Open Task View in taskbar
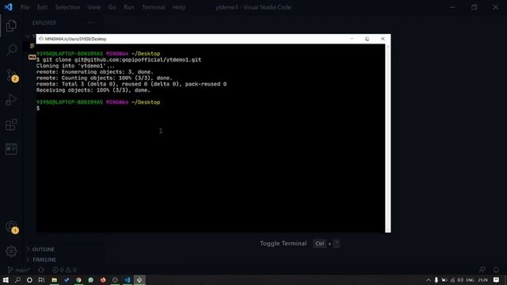 point(41,279)
